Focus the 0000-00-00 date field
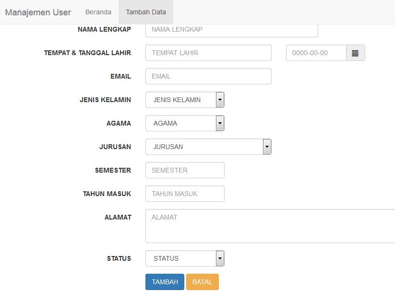This screenshot has width=395, height=291. (x=316, y=53)
